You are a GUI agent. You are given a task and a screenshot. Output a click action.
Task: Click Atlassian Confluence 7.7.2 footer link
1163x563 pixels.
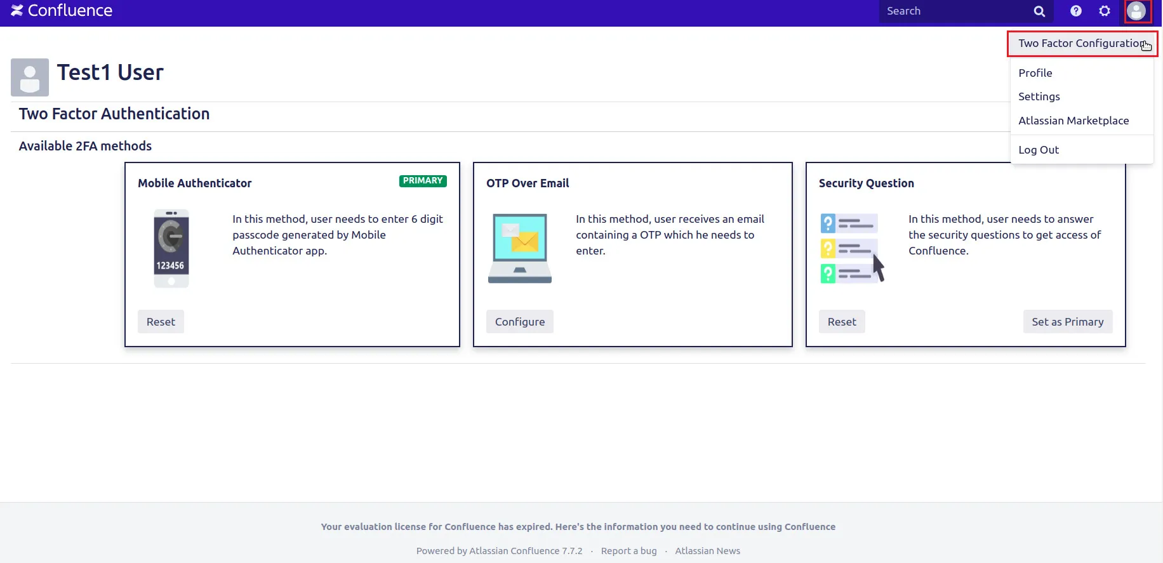526,551
